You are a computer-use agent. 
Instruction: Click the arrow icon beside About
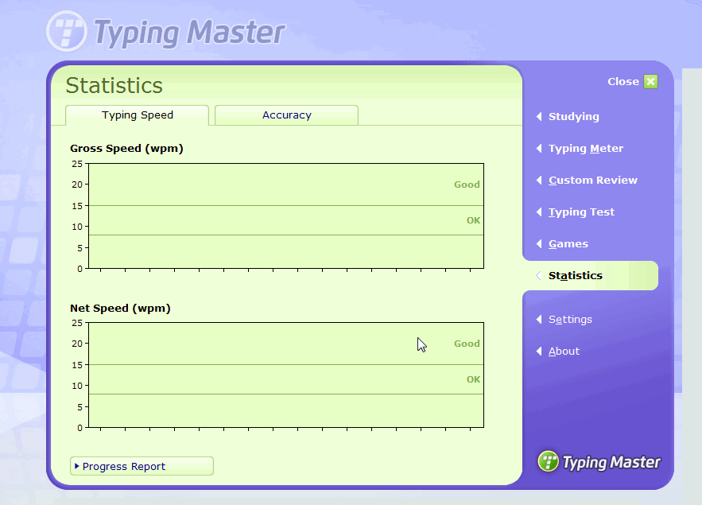pyautogui.click(x=539, y=351)
